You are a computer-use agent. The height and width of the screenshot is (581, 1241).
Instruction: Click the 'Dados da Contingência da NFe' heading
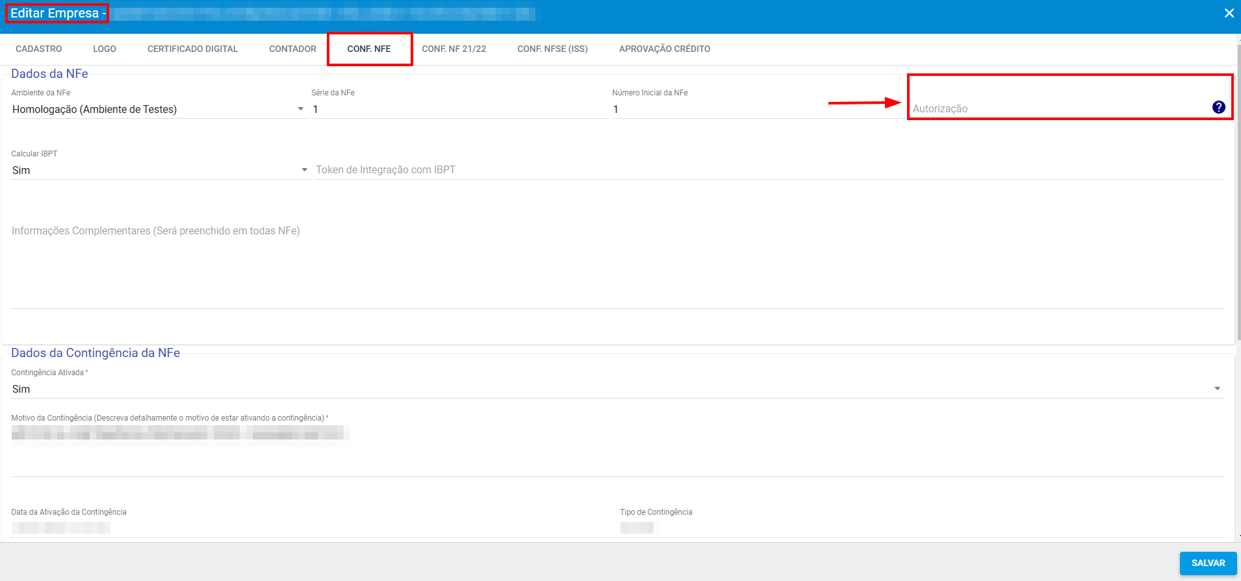coord(96,353)
